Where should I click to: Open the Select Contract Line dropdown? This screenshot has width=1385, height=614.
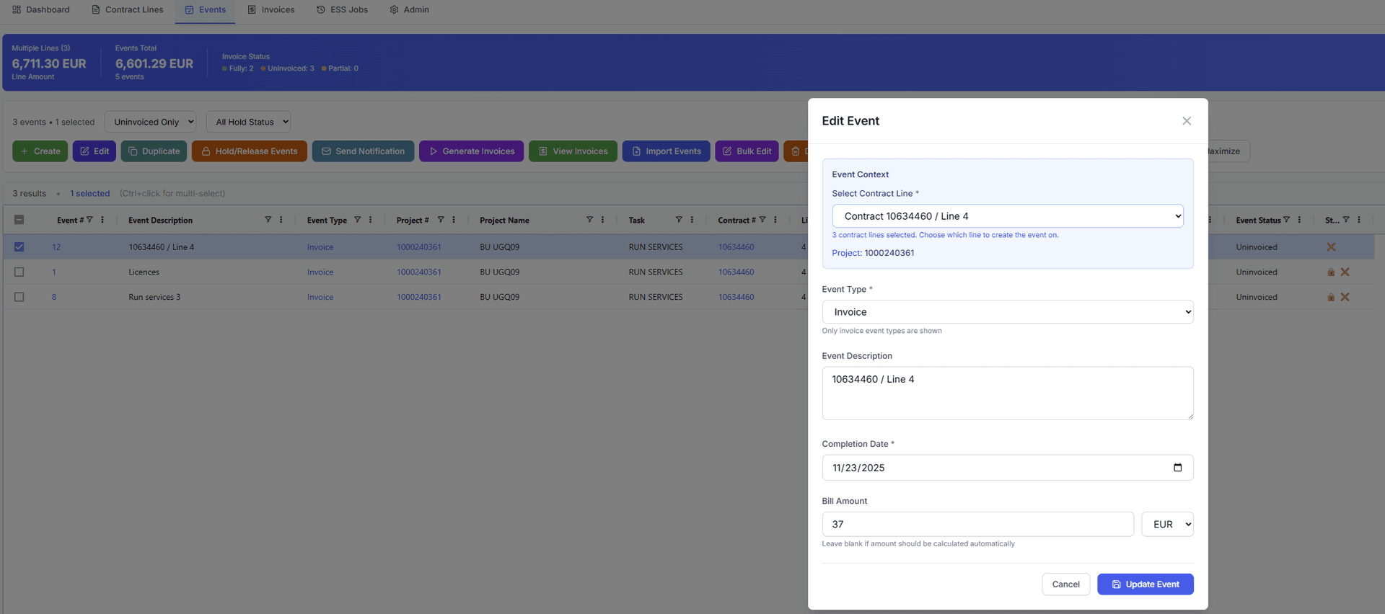[1007, 216]
